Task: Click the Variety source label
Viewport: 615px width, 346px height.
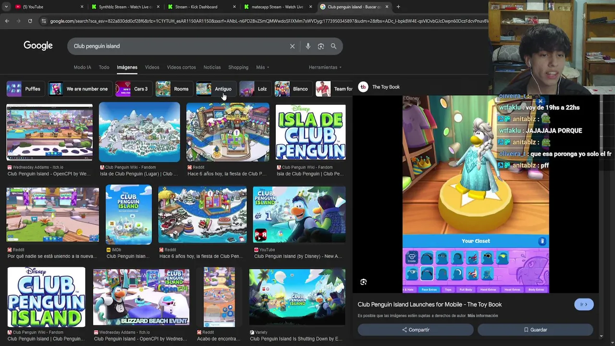Action: point(261,333)
